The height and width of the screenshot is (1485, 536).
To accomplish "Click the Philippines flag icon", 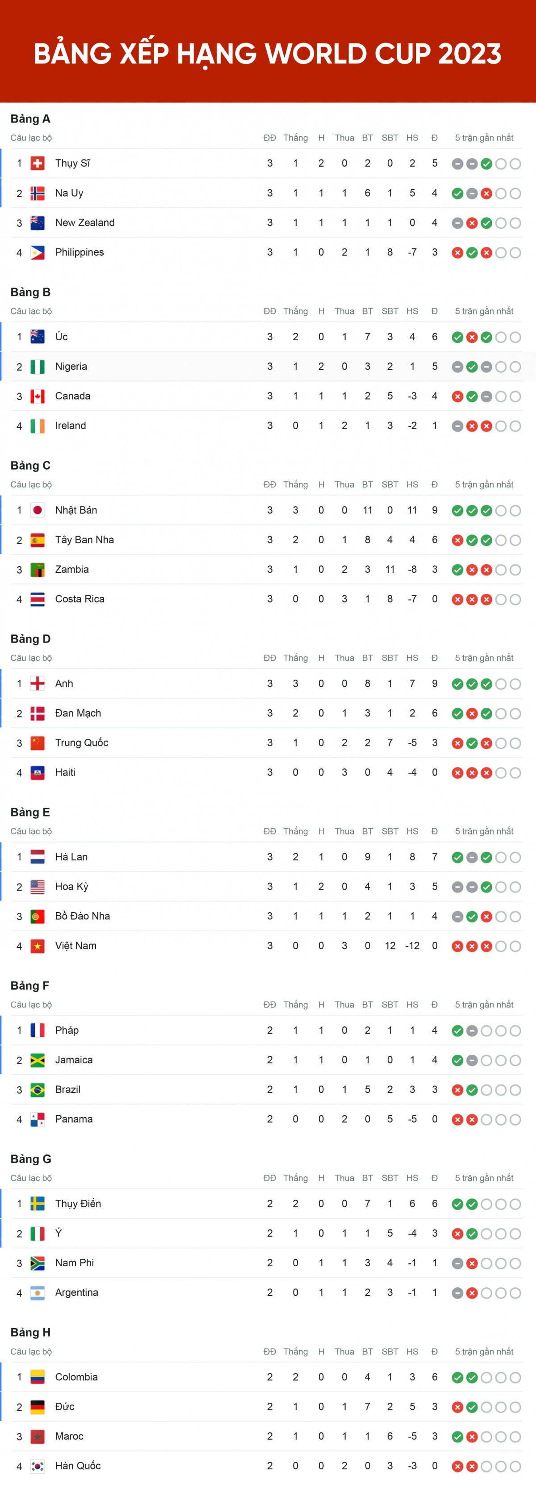I will 38,253.
